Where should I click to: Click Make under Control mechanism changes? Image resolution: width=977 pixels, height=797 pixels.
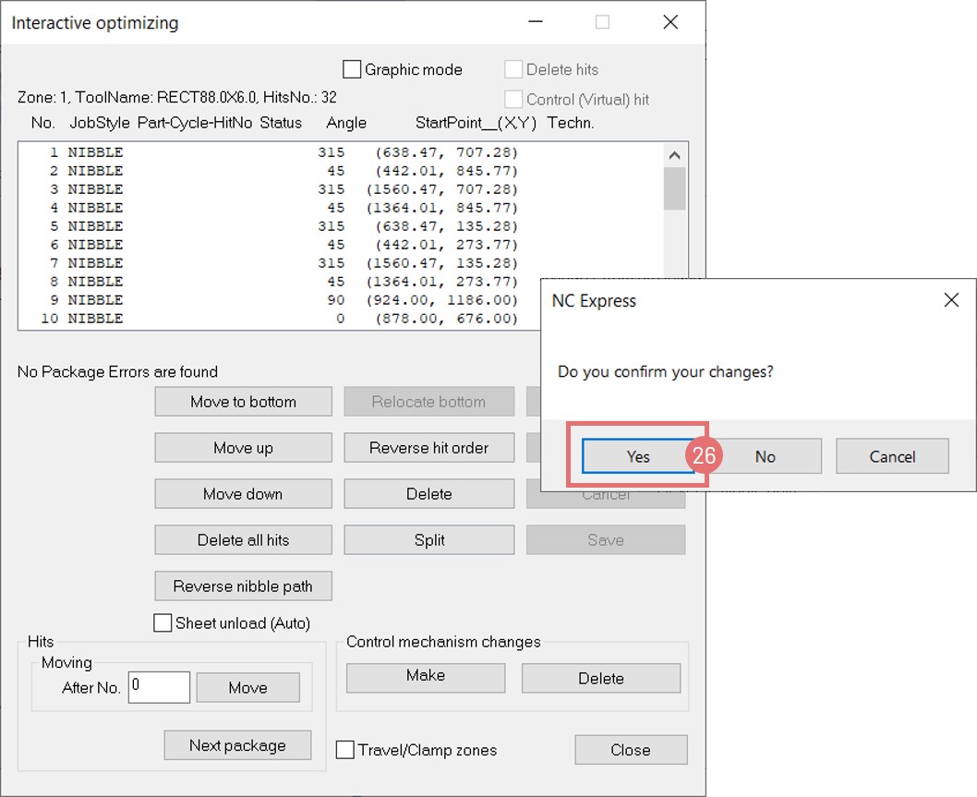425,676
